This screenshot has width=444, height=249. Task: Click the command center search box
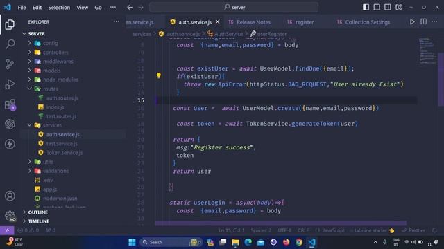(x=234, y=8)
